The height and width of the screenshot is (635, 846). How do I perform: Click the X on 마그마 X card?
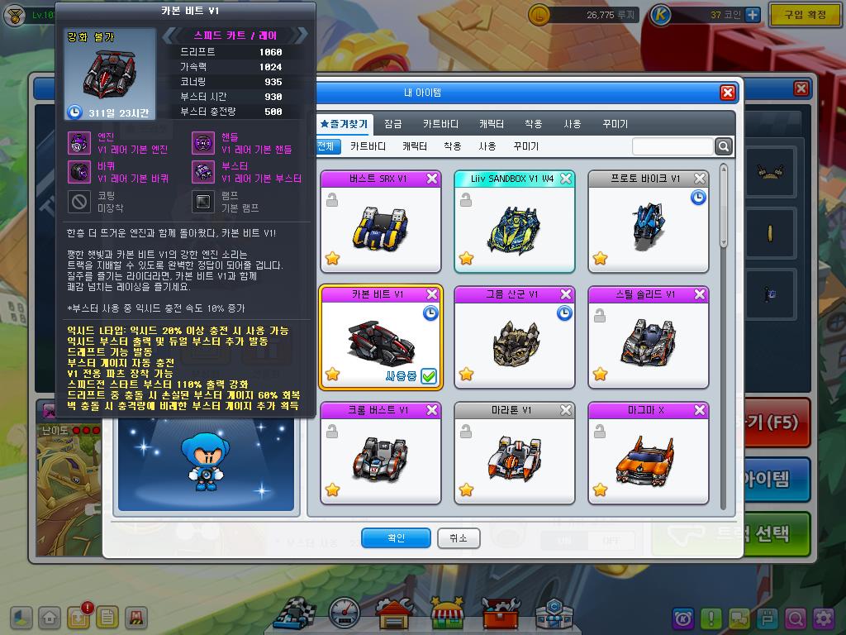tap(700, 410)
